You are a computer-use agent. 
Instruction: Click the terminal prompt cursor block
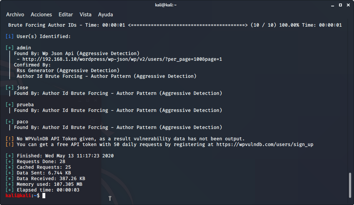pos(44,196)
